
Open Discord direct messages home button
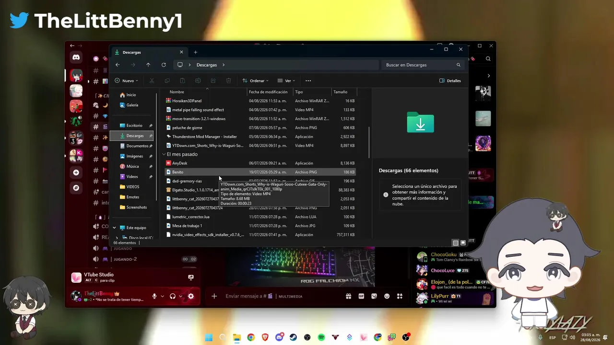click(x=76, y=57)
